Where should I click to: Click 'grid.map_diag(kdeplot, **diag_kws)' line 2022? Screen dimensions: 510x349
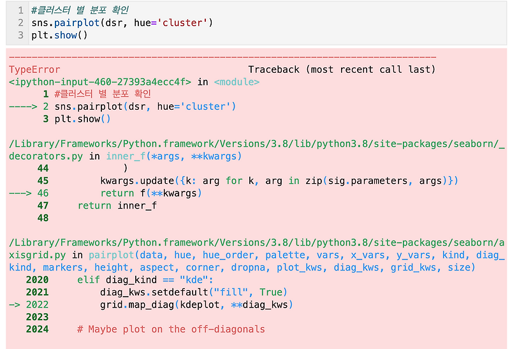tap(196, 304)
